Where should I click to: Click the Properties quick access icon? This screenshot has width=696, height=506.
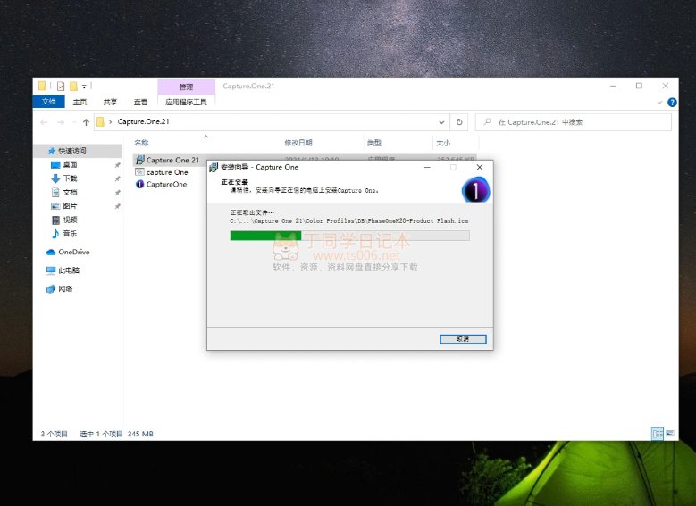coord(61,86)
